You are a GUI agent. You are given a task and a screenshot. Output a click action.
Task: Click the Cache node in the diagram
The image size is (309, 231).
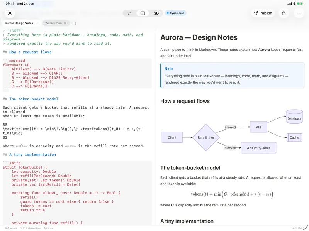pyautogui.click(x=294, y=137)
